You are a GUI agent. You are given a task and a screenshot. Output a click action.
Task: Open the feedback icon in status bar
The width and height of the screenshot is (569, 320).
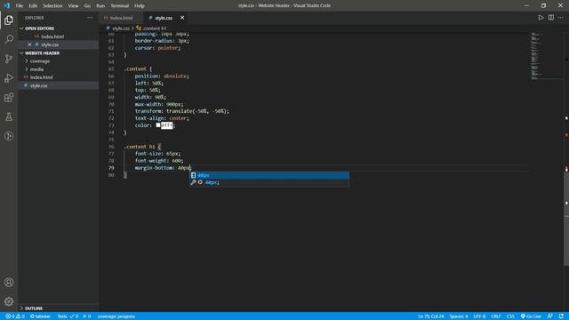point(550,316)
